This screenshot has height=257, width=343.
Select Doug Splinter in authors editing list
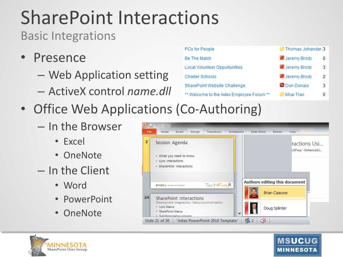click(275, 208)
